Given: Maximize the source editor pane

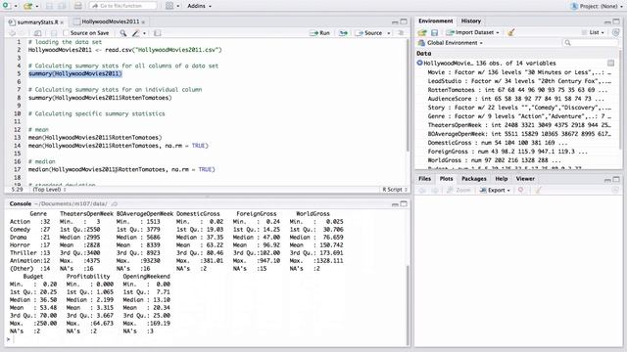Looking at the screenshot, I should coord(404,22).
